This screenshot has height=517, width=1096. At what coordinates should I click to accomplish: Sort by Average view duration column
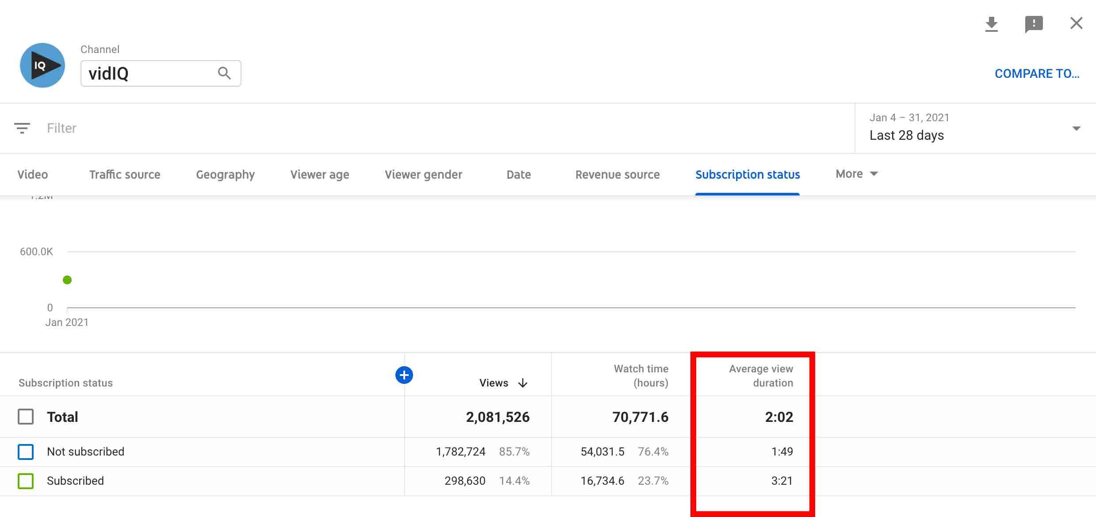pos(761,375)
